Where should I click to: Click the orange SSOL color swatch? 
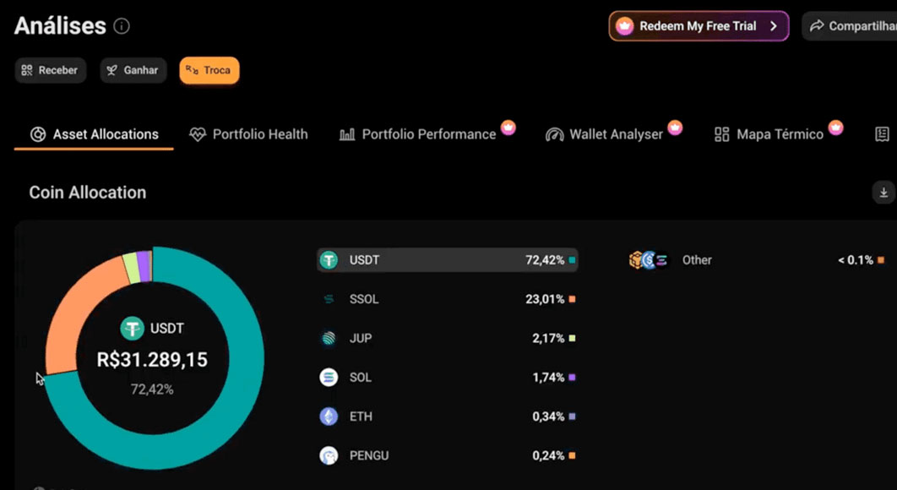pyautogui.click(x=572, y=299)
